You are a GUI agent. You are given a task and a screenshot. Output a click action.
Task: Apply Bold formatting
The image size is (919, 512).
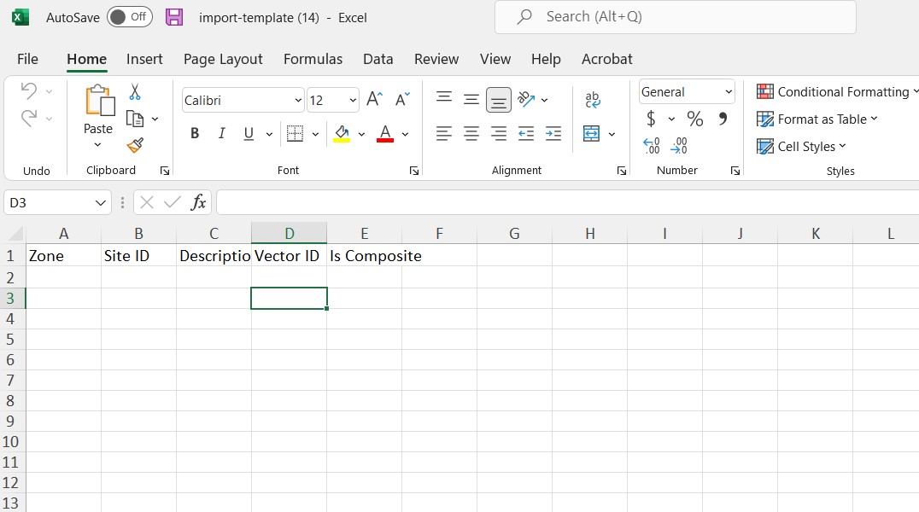point(194,133)
